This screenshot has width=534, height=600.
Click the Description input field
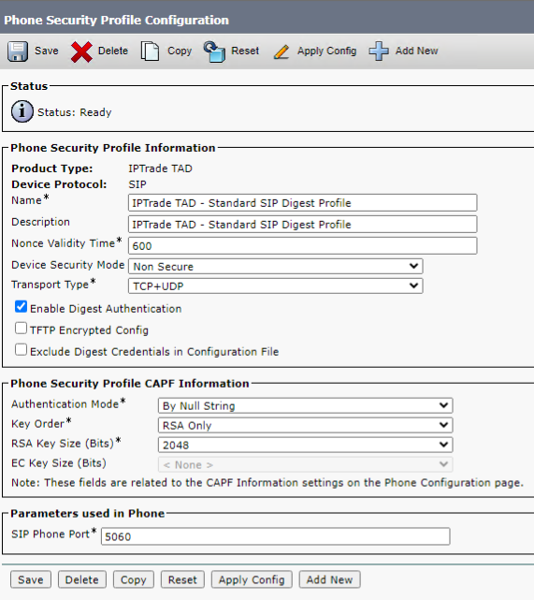click(x=303, y=225)
